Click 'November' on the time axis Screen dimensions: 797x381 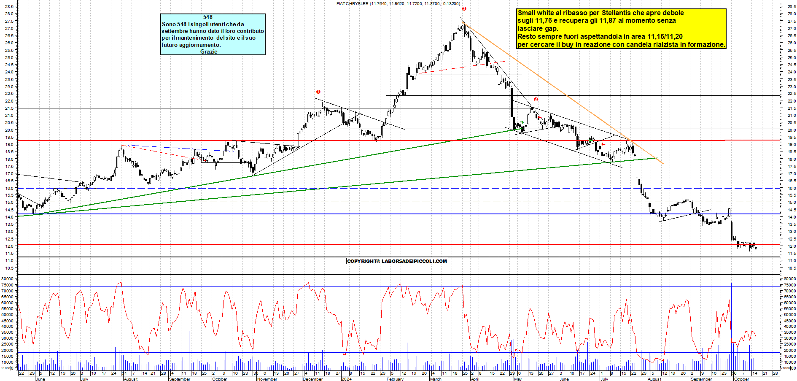267,379
